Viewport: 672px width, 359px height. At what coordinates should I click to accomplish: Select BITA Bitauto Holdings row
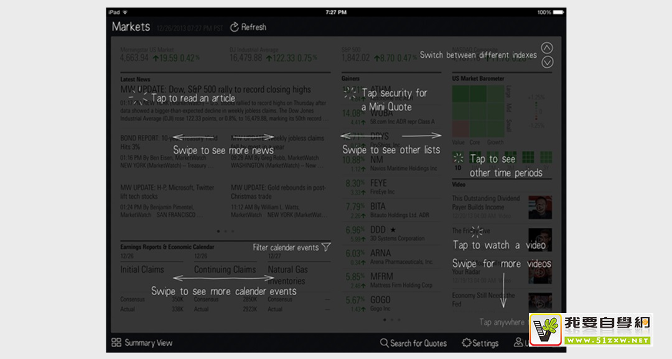(391, 211)
